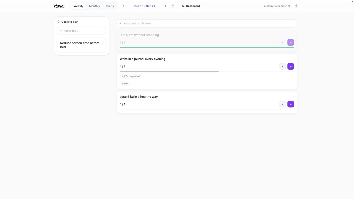The image size is (354, 199).
Task: Go to previous week with left chevron
Action: 124,6
